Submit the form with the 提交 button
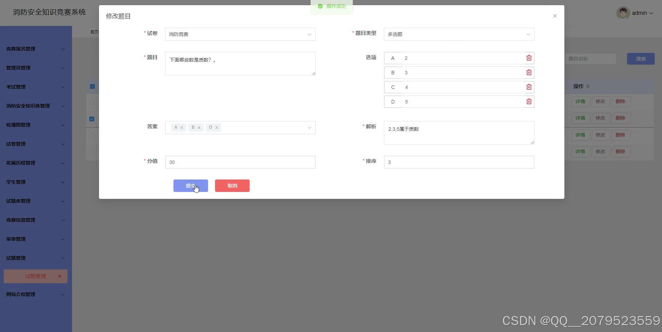The height and width of the screenshot is (332, 662). coord(190,186)
